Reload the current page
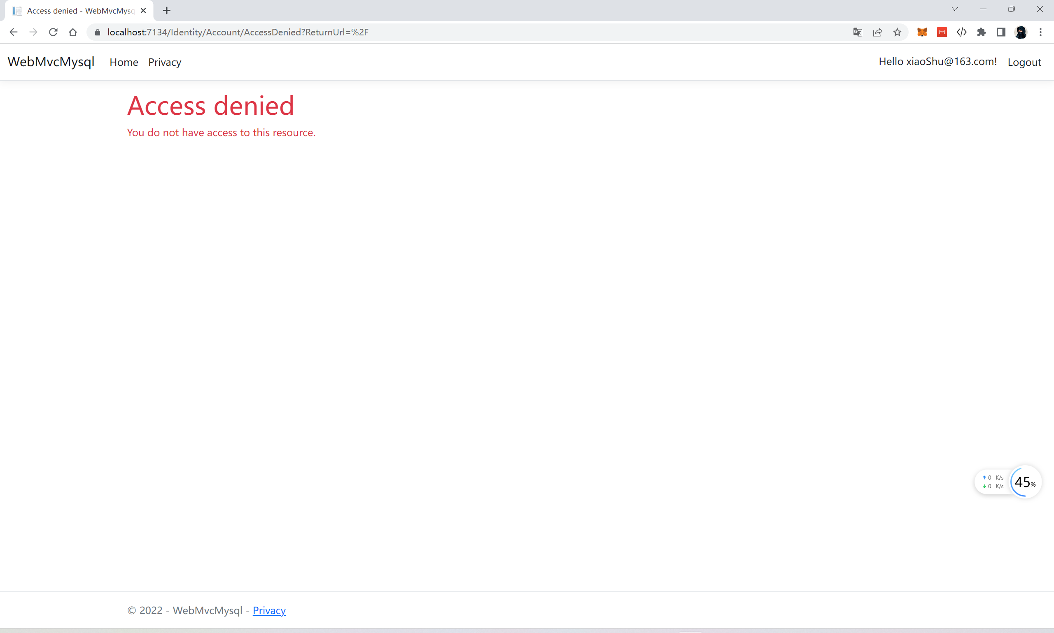Image resolution: width=1054 pixels, height=633 pixels. point(53,32)
